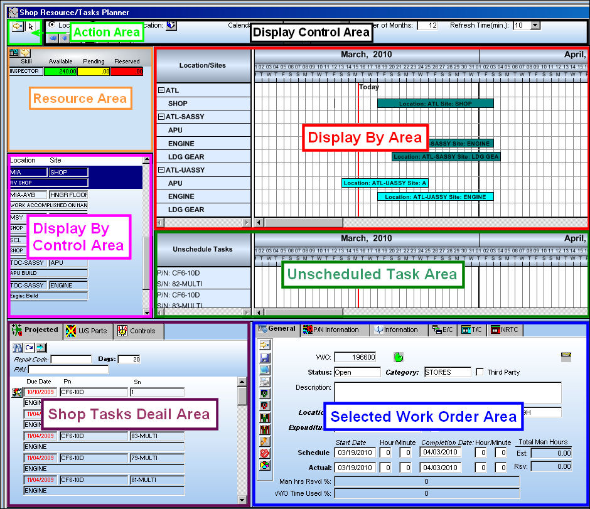Image resolution: width=590 pixels, height=509 pixels.
Task: Collapse the ATL tree node
Action: coord(161,90)
